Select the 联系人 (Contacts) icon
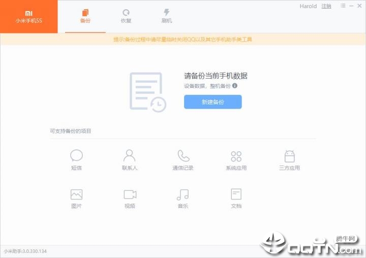The image size is (366, 258). (129, 155)
